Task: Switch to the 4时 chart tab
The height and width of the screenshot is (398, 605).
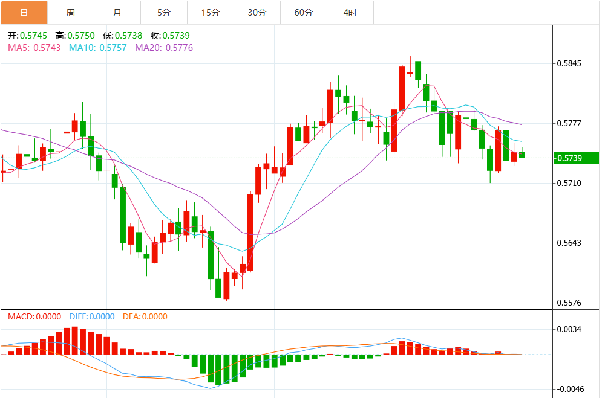Action: [x=350, y=12]
